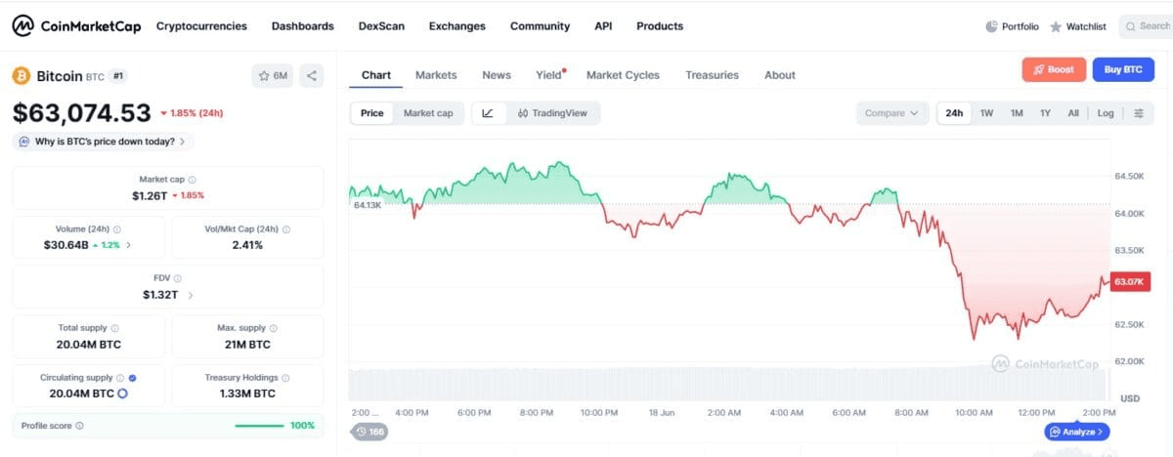Click the share icon next to watchlist star
Image resolution: width=1173 pixels, height=457 pixels.
[311, 75]
